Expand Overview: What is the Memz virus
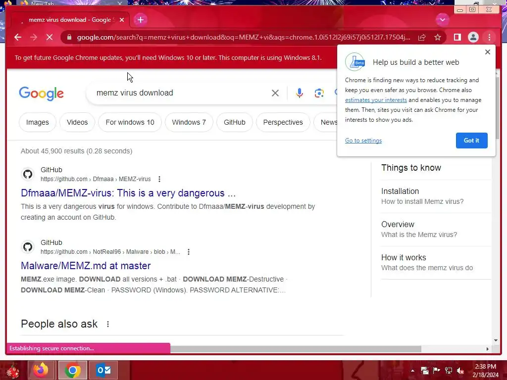This screenshot has height=380, width=507. click(x=436, y=230)
